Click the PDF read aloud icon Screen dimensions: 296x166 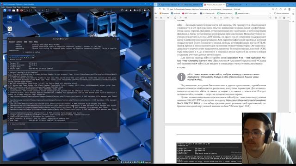180,18
